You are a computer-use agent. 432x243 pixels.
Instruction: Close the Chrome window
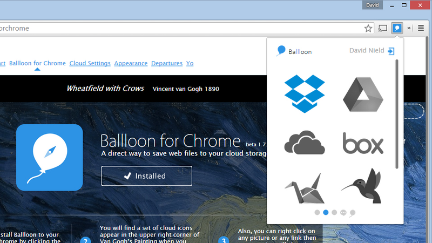tap(420, 5)
